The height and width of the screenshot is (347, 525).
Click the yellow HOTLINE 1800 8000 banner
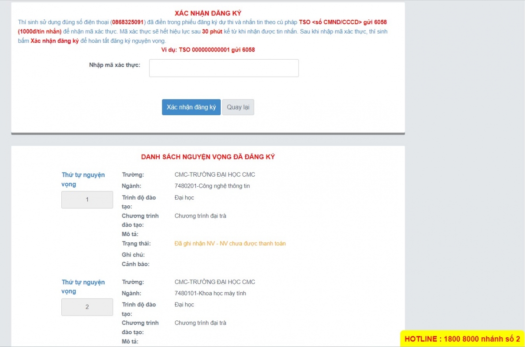coord(462,339)
